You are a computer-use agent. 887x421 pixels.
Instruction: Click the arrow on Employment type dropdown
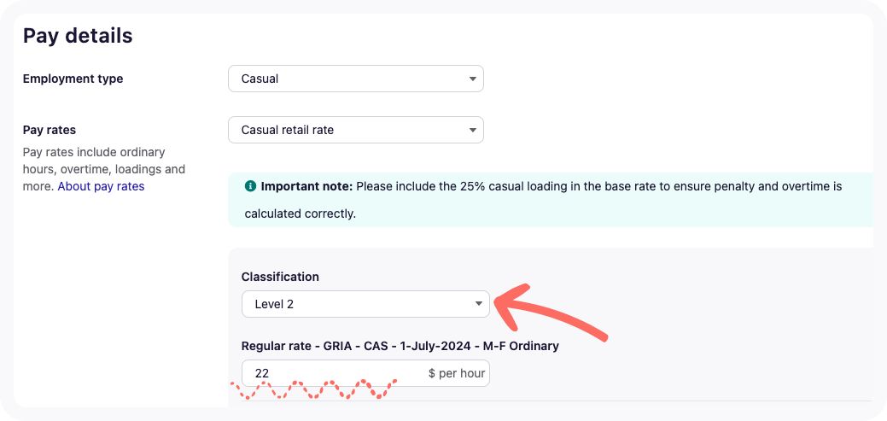473,79
